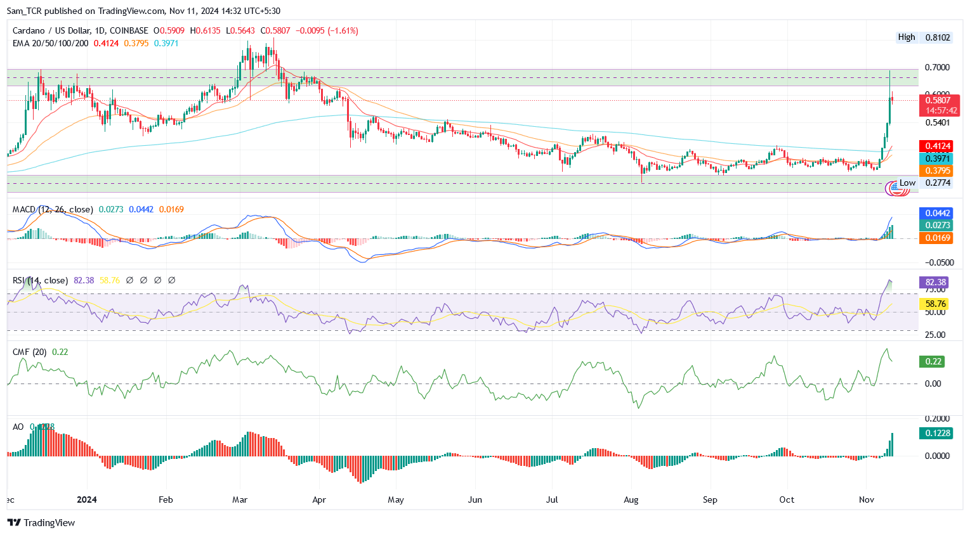The width and height of the screenshot is (970, 535).
Task: Click the EMA 20/50/100/200 indicator legend
Action: click(51, 43)
